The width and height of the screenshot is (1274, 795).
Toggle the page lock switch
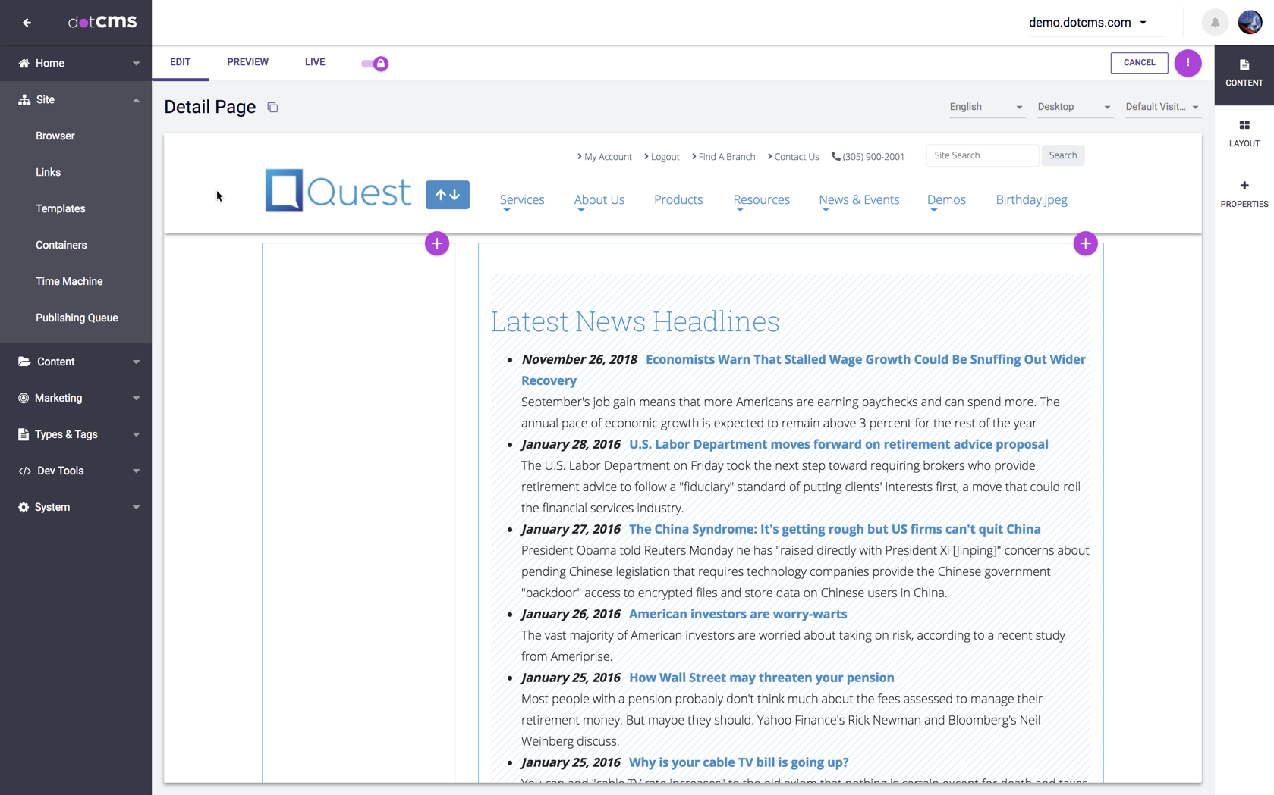(x=375, y=64)
